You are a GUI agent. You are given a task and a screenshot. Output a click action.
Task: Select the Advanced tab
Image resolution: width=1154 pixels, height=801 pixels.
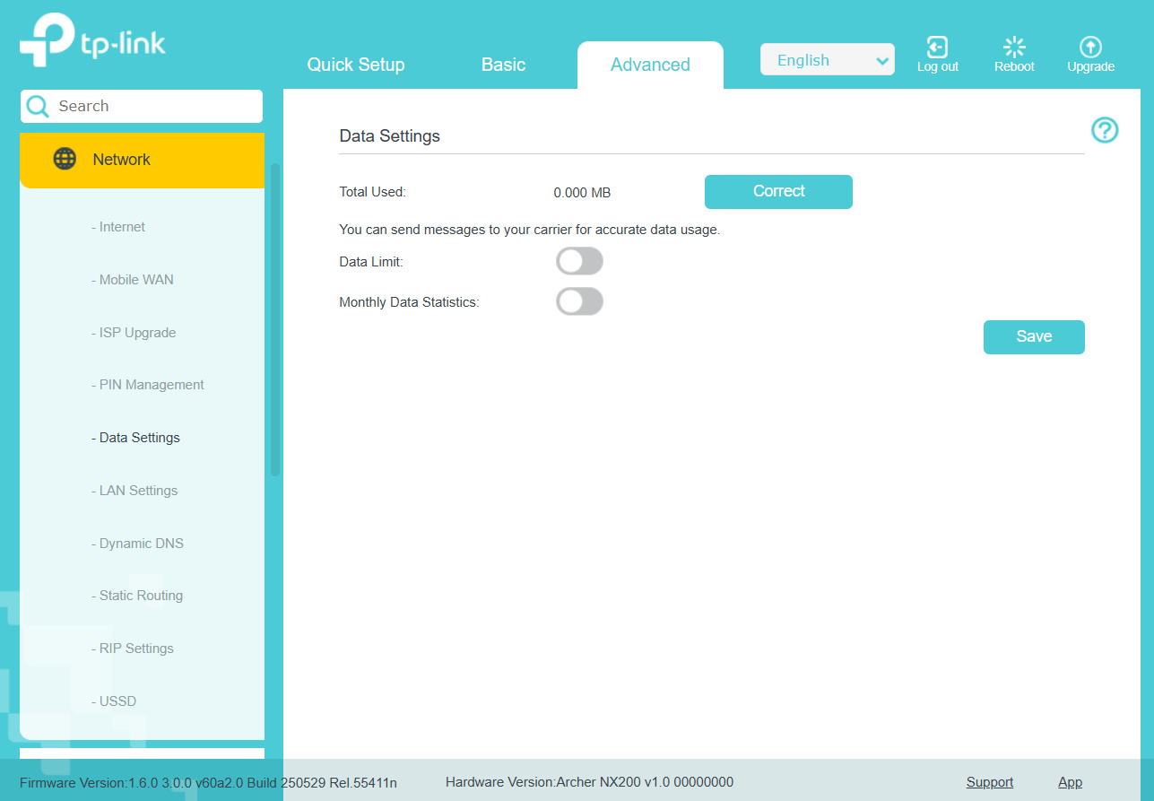pyautogui.click(x=649, y=65)
